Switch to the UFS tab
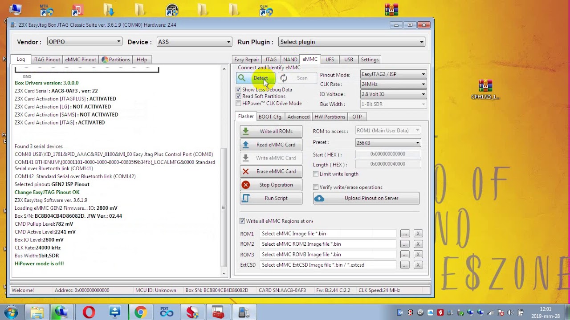The image size is (570, 320). (x=330, y=60)
